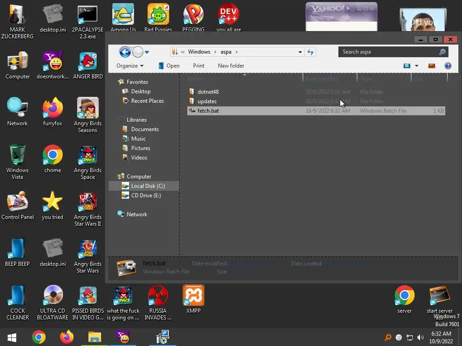Select Desktop under Favorites
This screenshot has height=346, width=462.
point(141,91)
